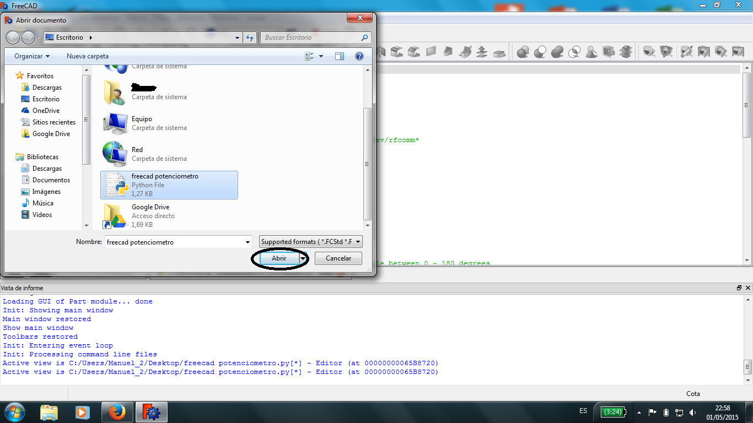Change view with the view icon
The height and width of the screenshot is (423, 753).
[x=309, y=56]
